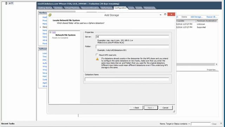The width and height of the screenshot is (225, 127).
Task: Click into the Server input field
Action: pyautogui.click(x=132, y=37)
